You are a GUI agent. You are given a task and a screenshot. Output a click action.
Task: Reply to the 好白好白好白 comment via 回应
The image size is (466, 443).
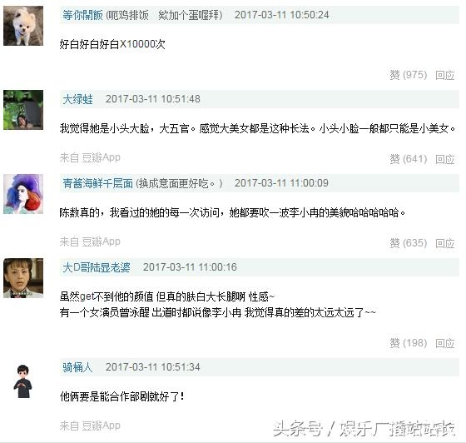[445, 75]
